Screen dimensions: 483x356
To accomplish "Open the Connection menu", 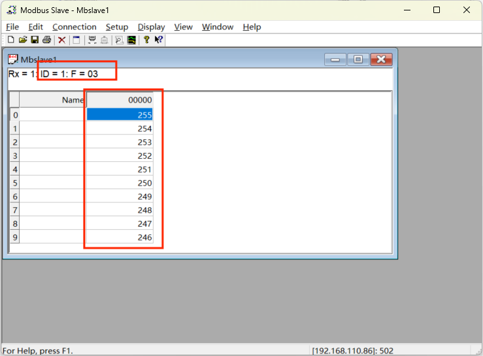I will (x=74, y=27).
